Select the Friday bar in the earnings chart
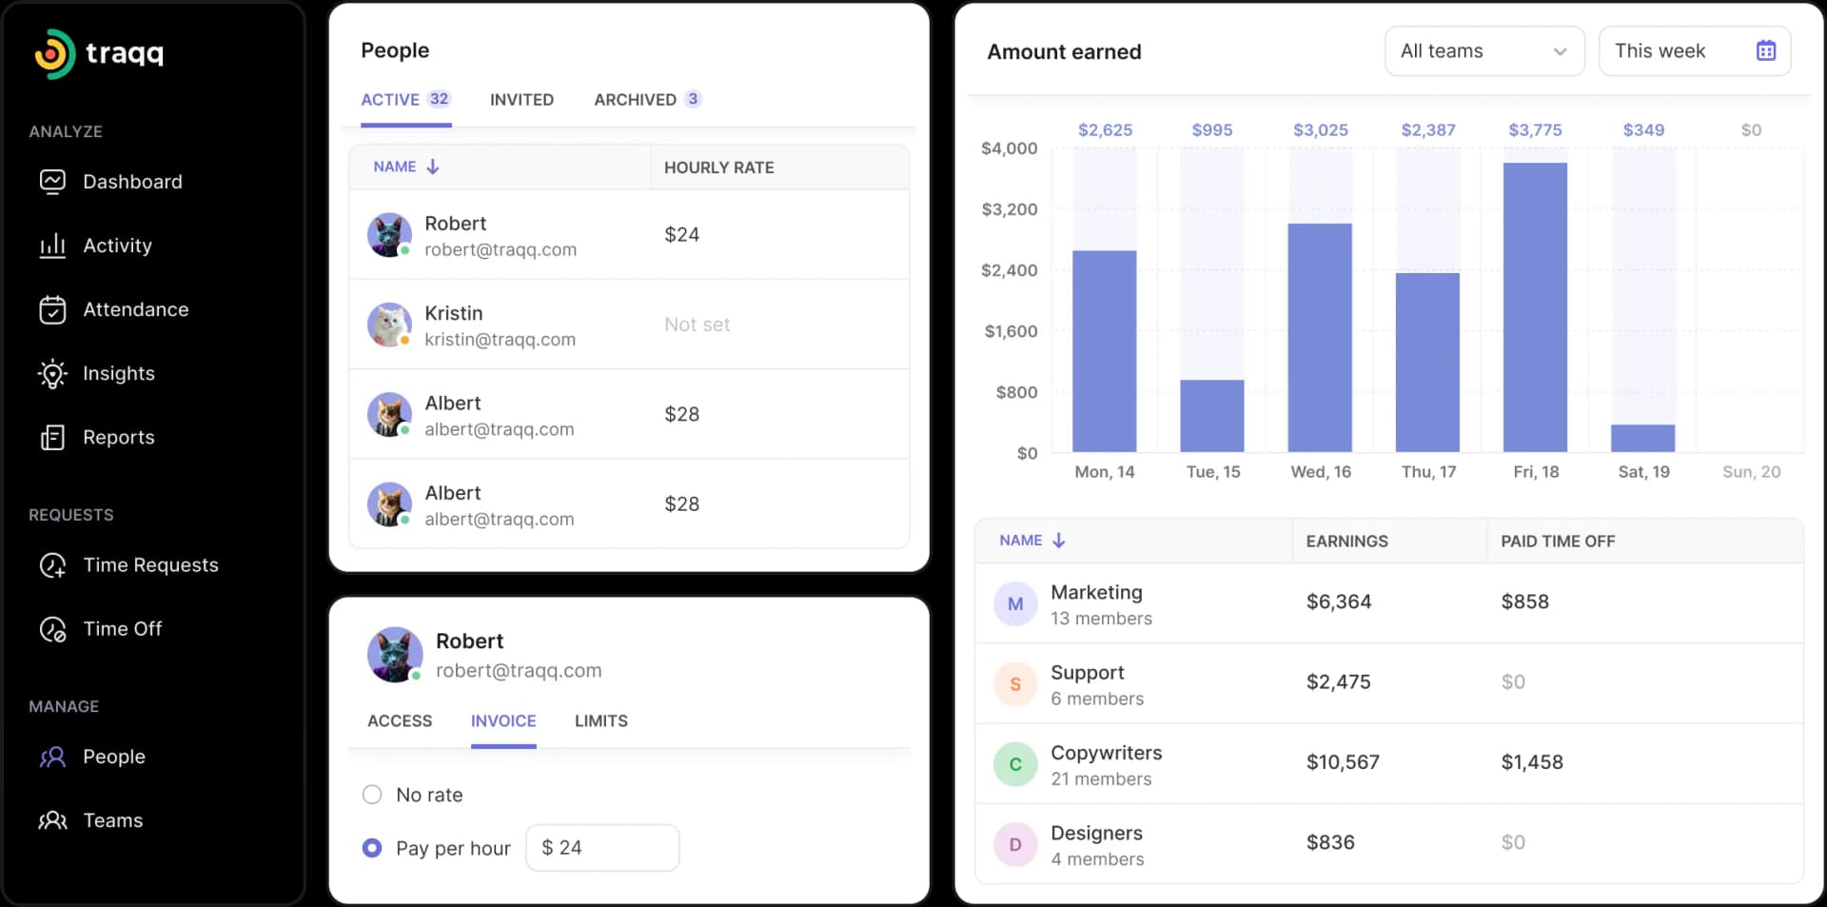 click(x=1534, y=305)
